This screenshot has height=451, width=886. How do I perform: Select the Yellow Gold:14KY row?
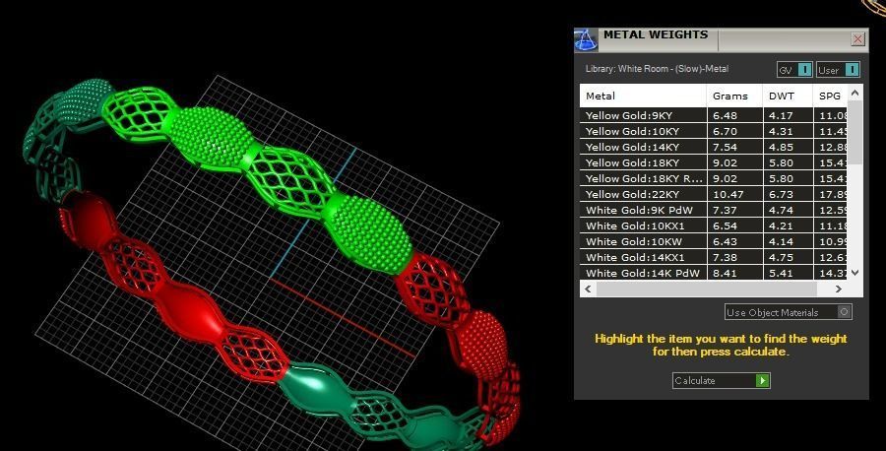click(713, 147)
